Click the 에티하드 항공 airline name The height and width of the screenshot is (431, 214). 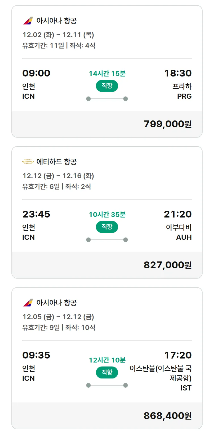57,162
